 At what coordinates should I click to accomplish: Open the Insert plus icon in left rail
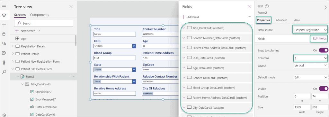coord(4,25)
